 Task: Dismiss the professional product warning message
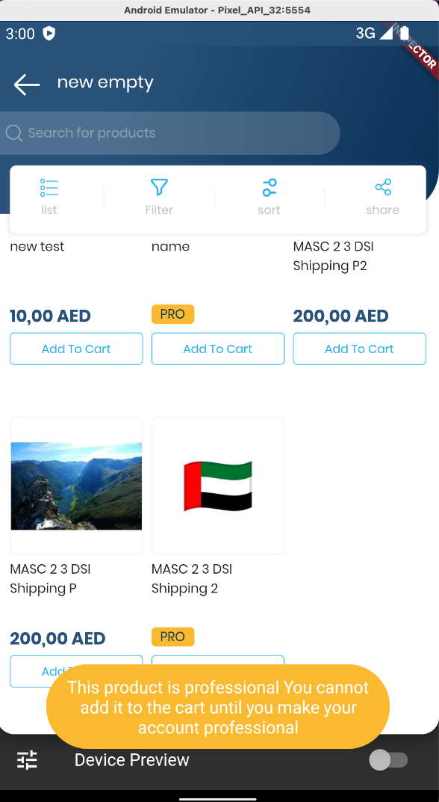click(x=218, y=706)
